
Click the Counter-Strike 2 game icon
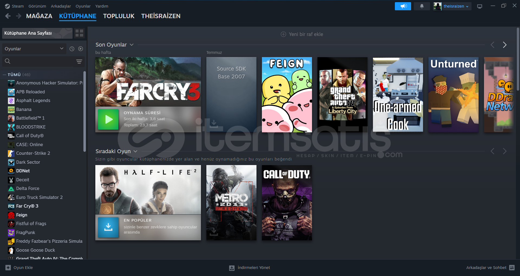click(11, 153)
